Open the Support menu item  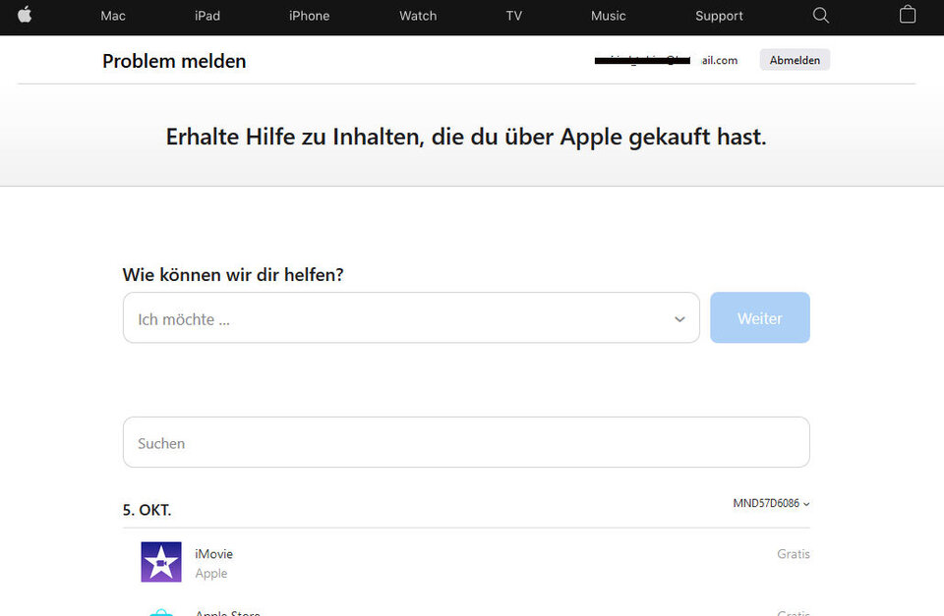click(x=719, y=16)
